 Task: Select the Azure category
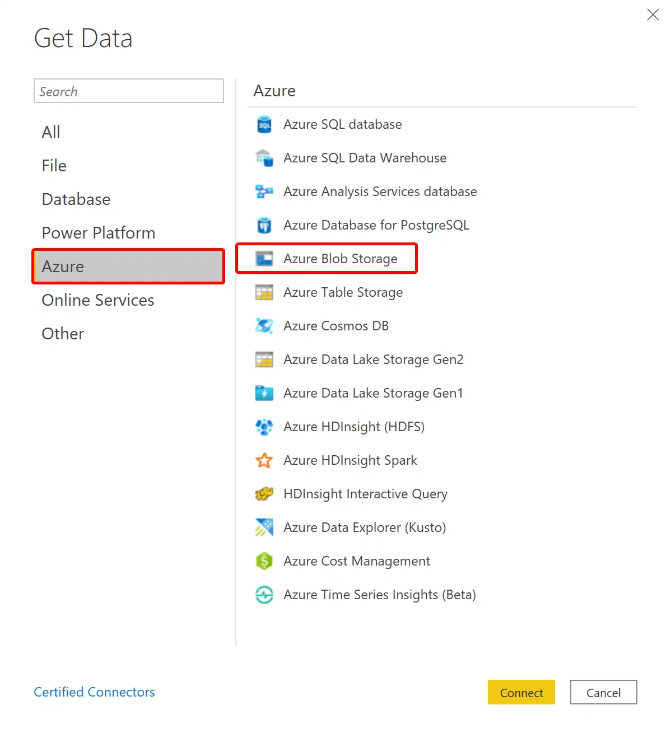[x=129, y=267]
